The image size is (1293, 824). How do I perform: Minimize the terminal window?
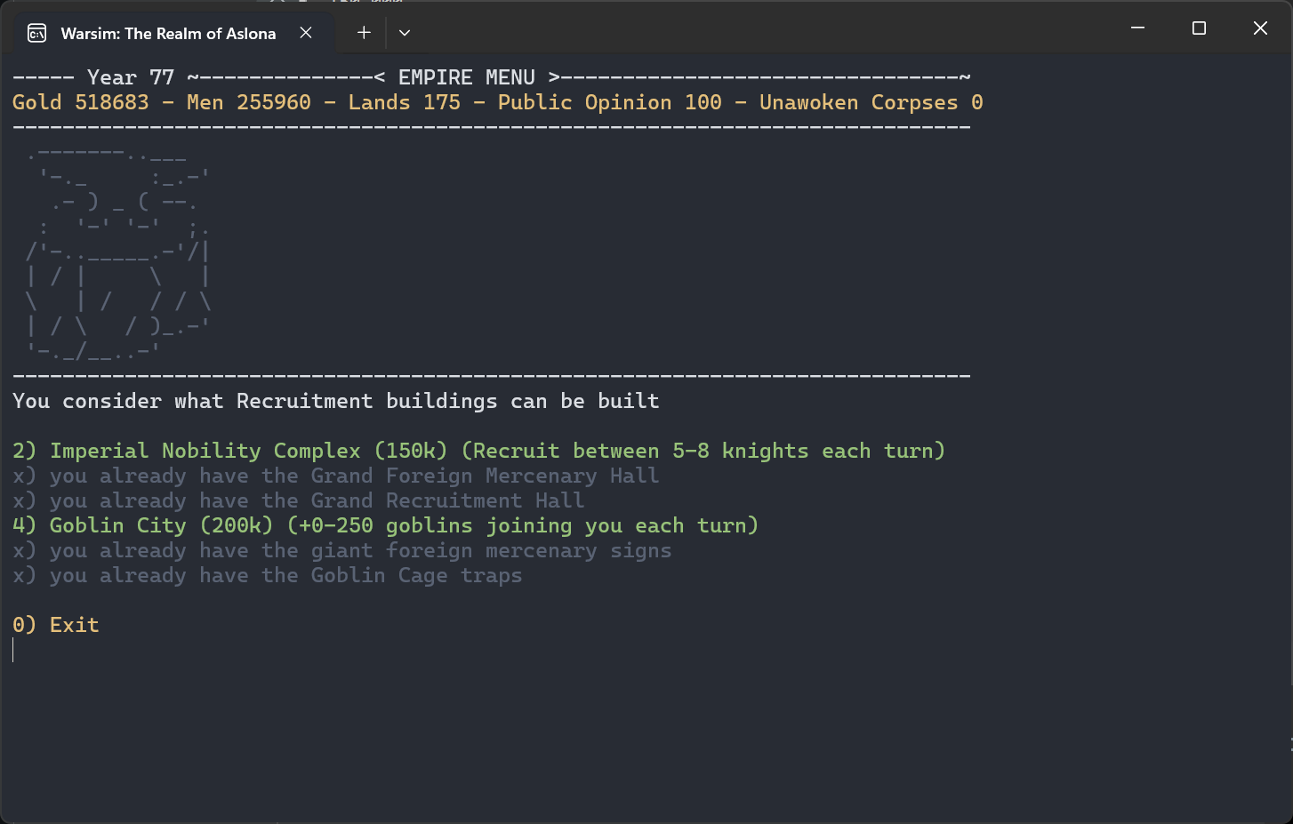(x=1137, y=28)
